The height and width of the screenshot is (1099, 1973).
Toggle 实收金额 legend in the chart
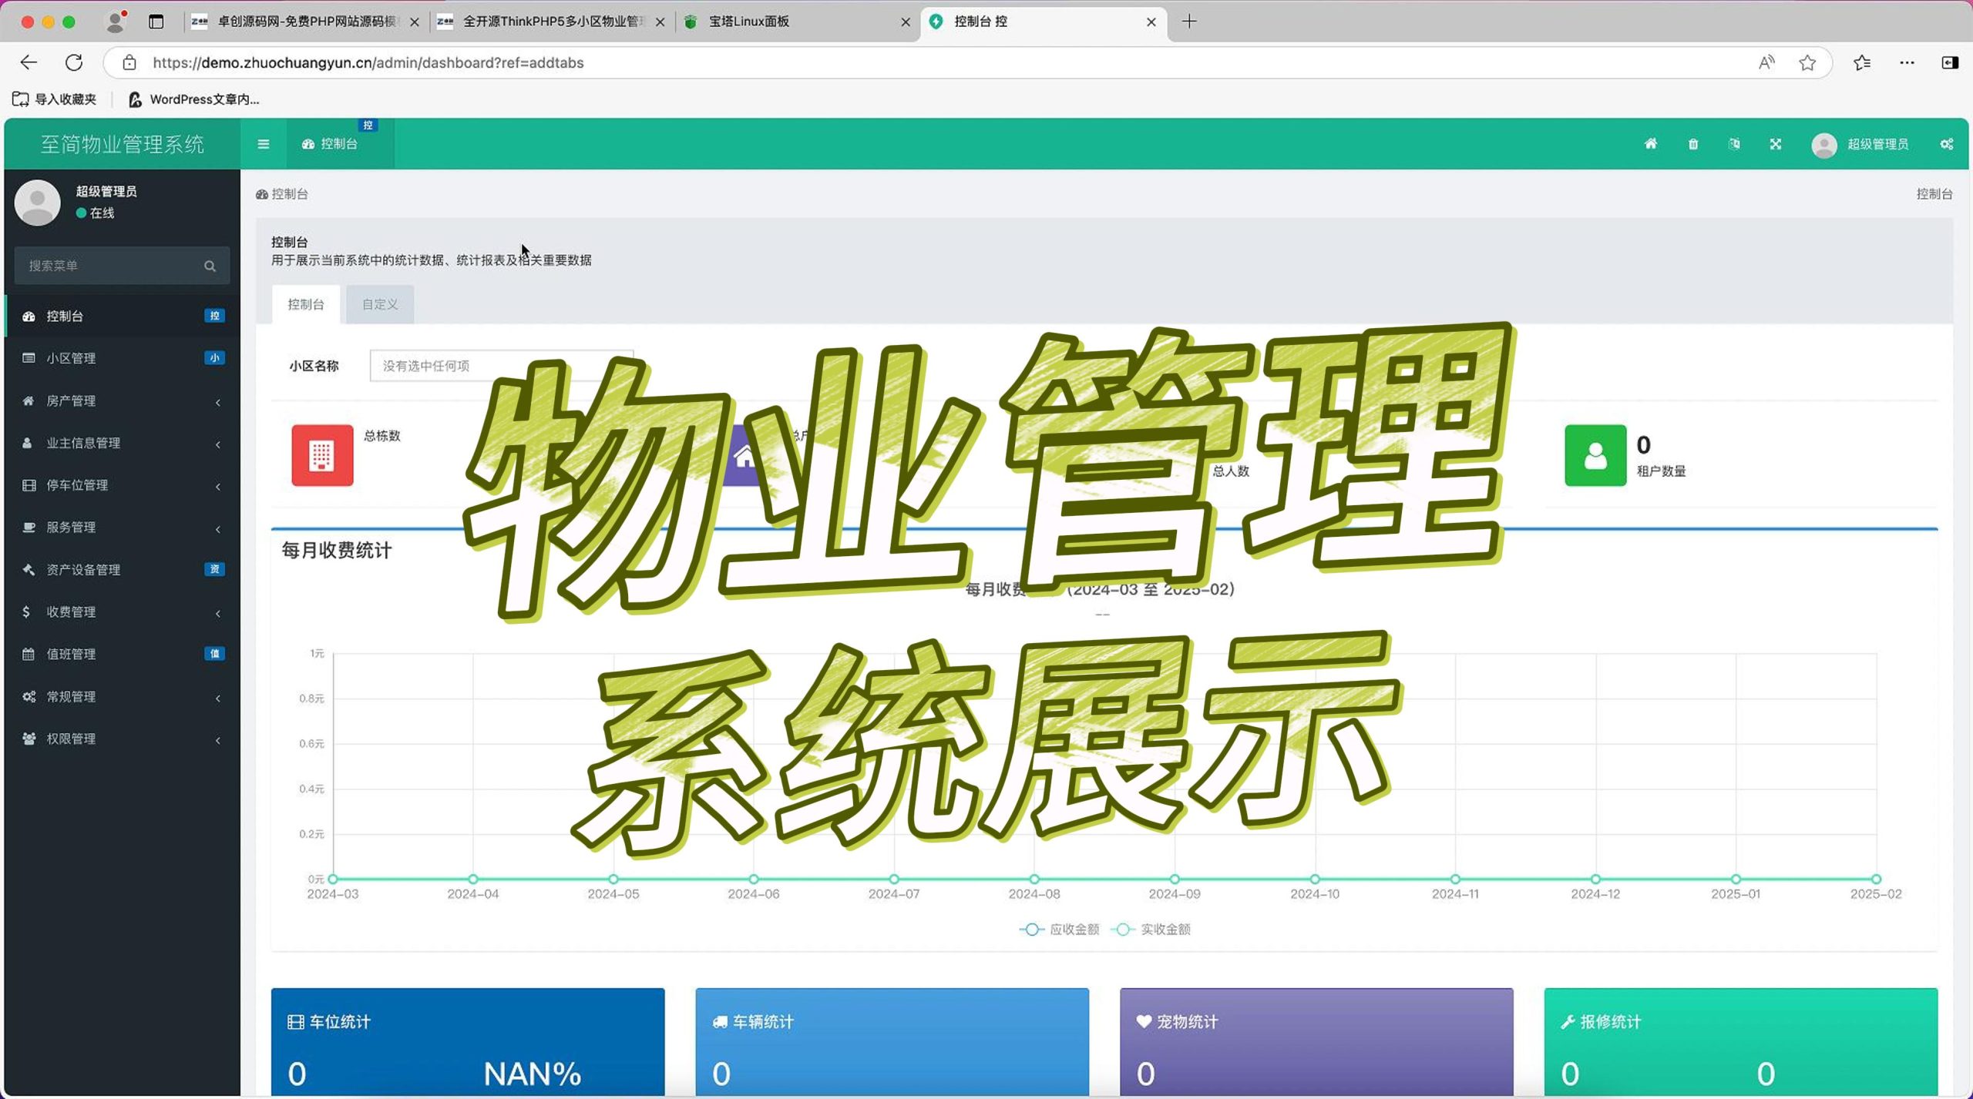coord(1151,930)
